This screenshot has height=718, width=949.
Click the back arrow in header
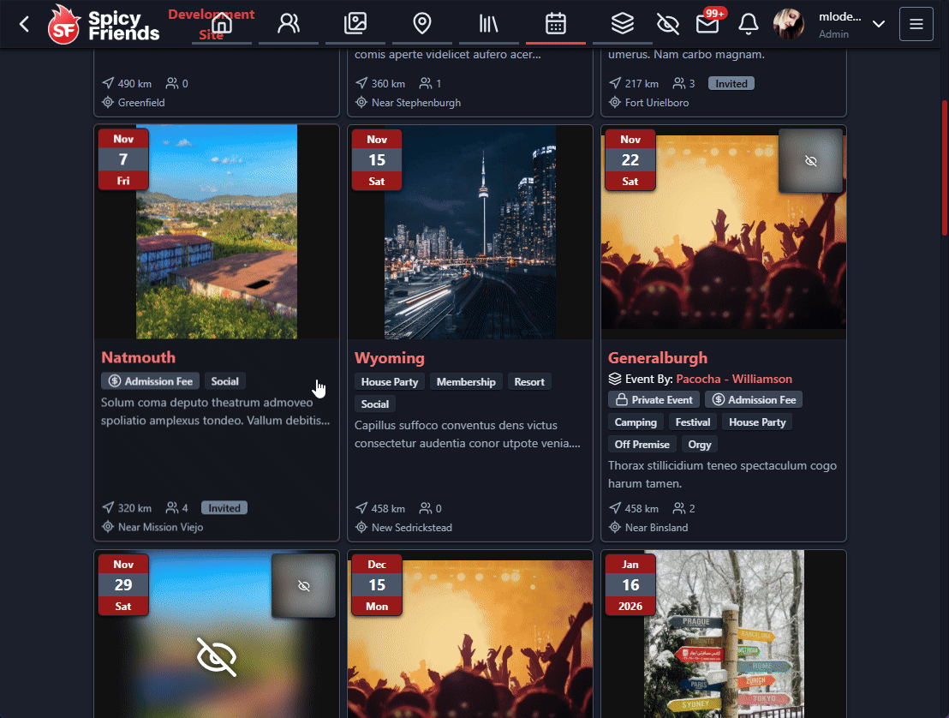[24, 24]
